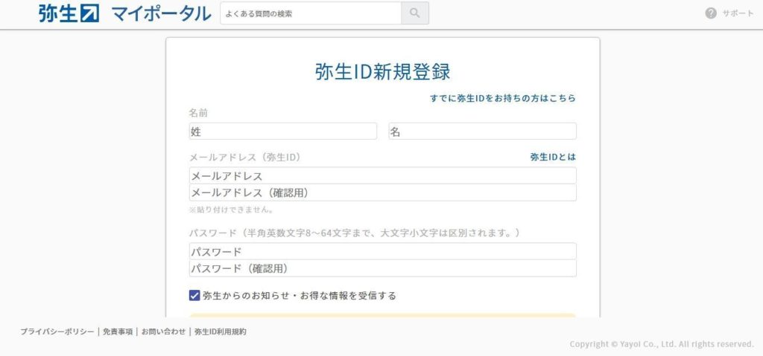Open プライバシーポリシー footer link

coord(57,331)
